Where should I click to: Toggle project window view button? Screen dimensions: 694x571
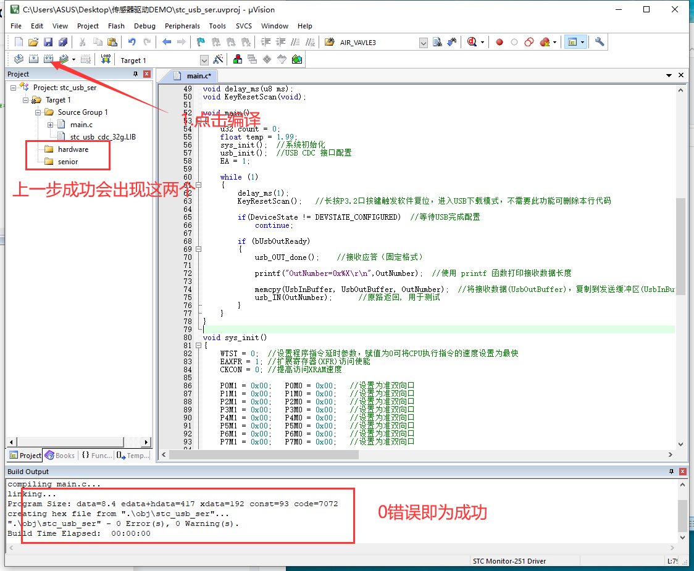pos(572,42)
